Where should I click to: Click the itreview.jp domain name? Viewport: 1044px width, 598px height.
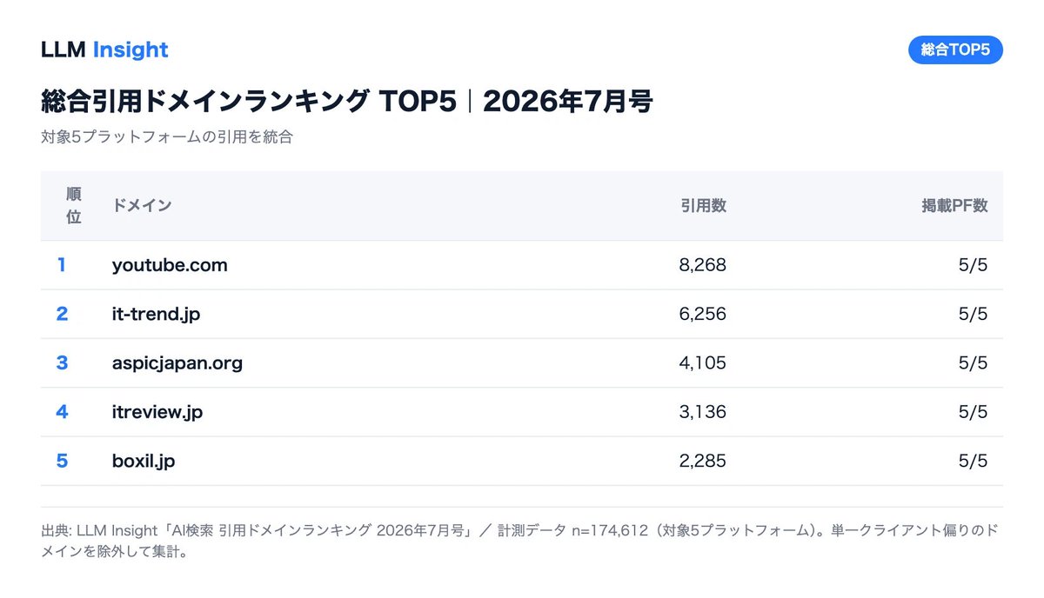[157, 411]
